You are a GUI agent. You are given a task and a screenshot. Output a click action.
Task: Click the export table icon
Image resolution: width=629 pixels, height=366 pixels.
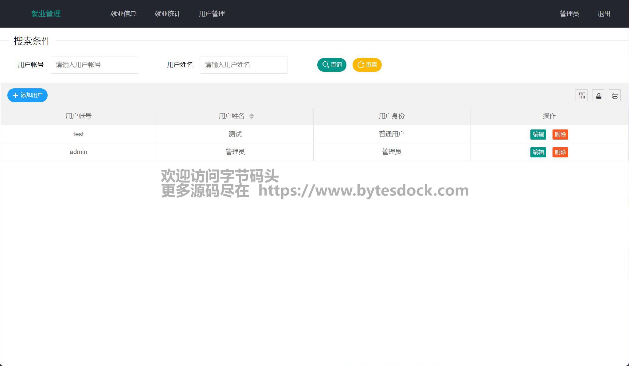598,95
